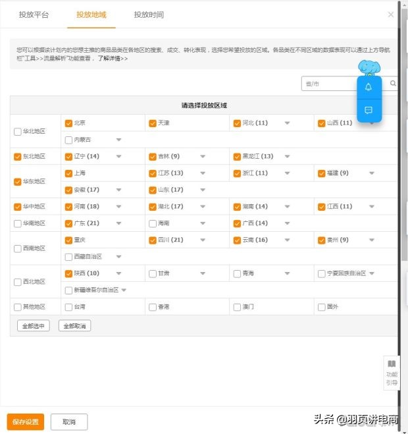Screen dimensions: 408x434
Task: Check the 甘肃 checkbox
Action: click(153, 274)
